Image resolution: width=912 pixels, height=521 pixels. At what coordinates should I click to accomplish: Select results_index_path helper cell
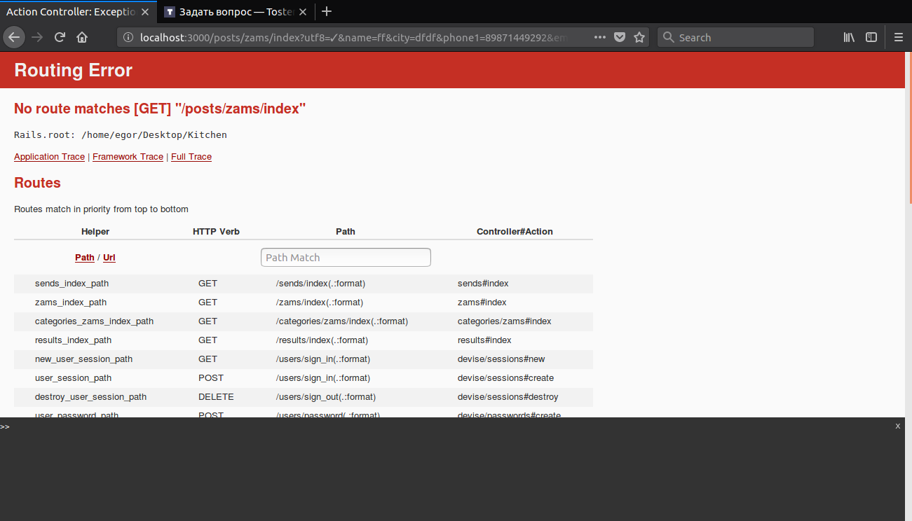[x=73, y=340]
